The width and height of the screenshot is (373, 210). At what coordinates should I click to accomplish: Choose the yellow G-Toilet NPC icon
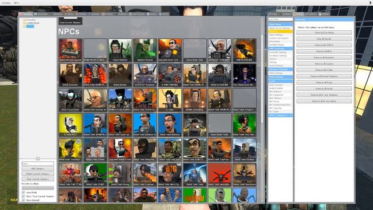(x=170, y=100)
